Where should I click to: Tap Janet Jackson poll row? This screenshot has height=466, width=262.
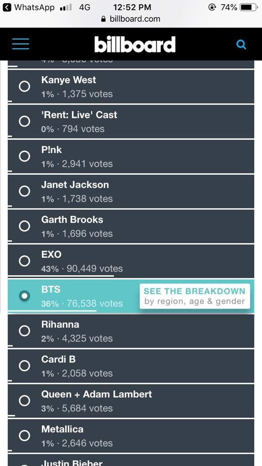(131, 191)
